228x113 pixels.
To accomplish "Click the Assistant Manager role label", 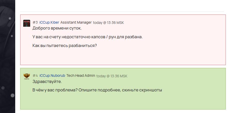I will pyautogui.click(x=76, y=22).
